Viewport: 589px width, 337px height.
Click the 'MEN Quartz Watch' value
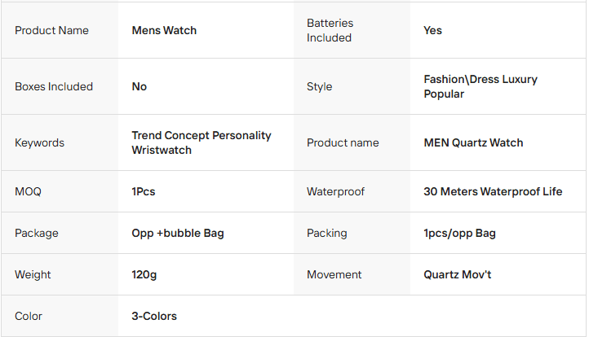(x=473, y=142)
